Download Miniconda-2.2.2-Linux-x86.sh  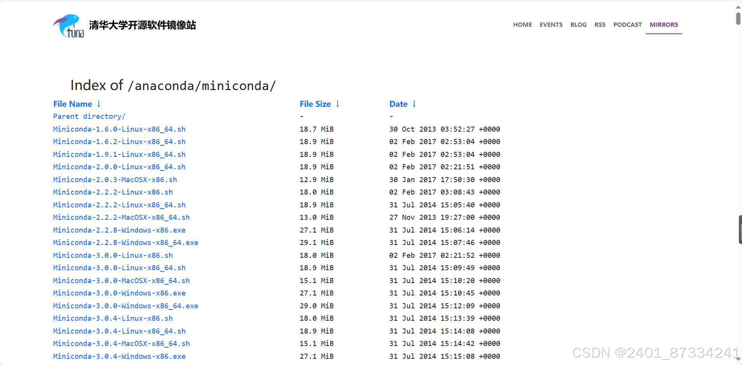pyautogui.click(x=113, y=192)
